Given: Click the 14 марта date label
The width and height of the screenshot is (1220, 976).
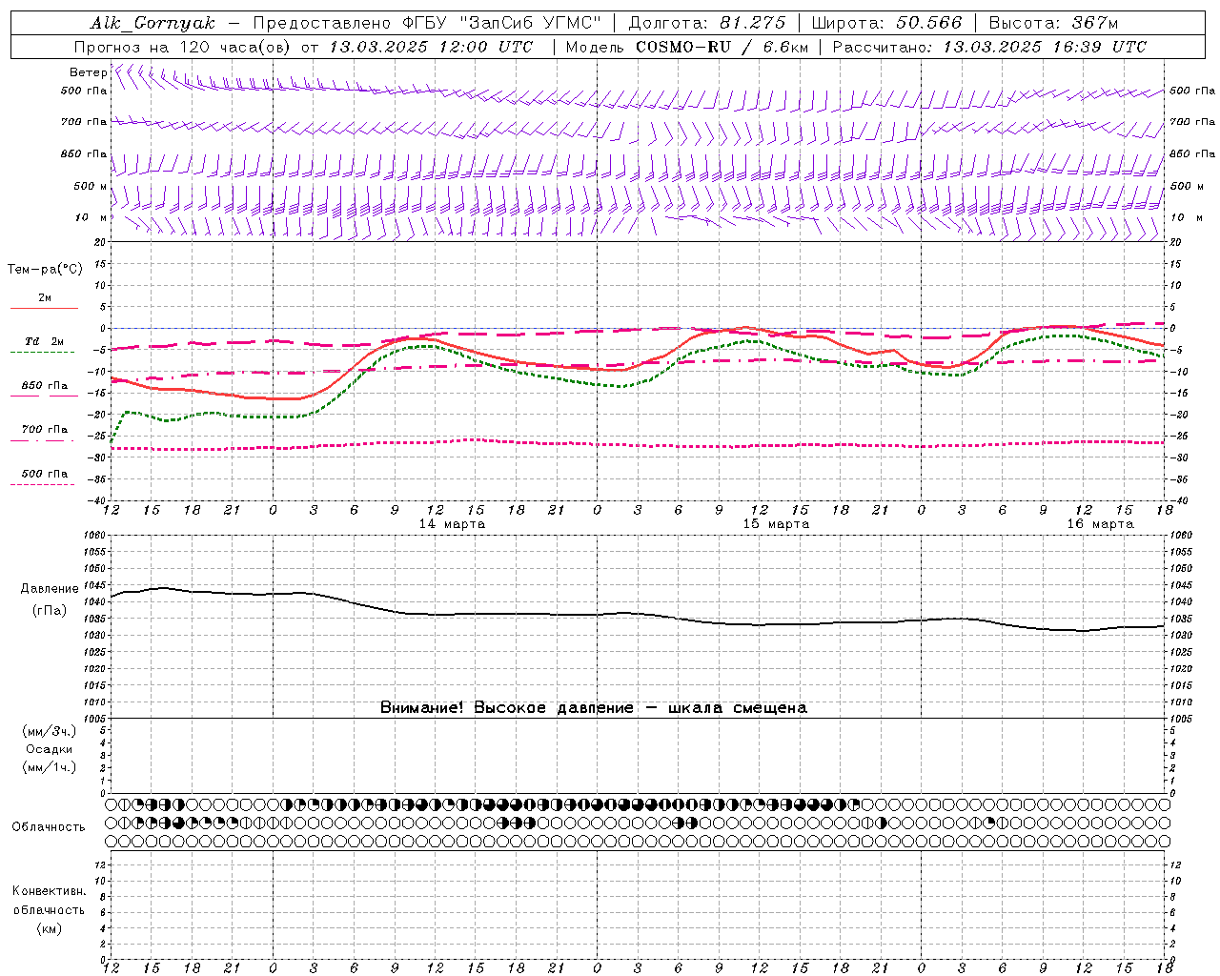Looking at the screenshot, I should (452, 524).
